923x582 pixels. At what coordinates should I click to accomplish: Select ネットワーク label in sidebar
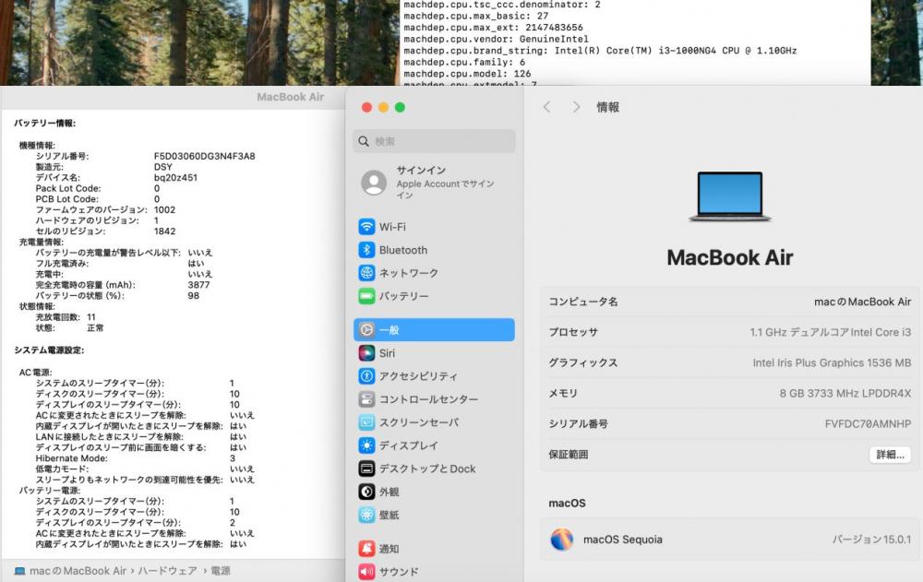point(409,273)
